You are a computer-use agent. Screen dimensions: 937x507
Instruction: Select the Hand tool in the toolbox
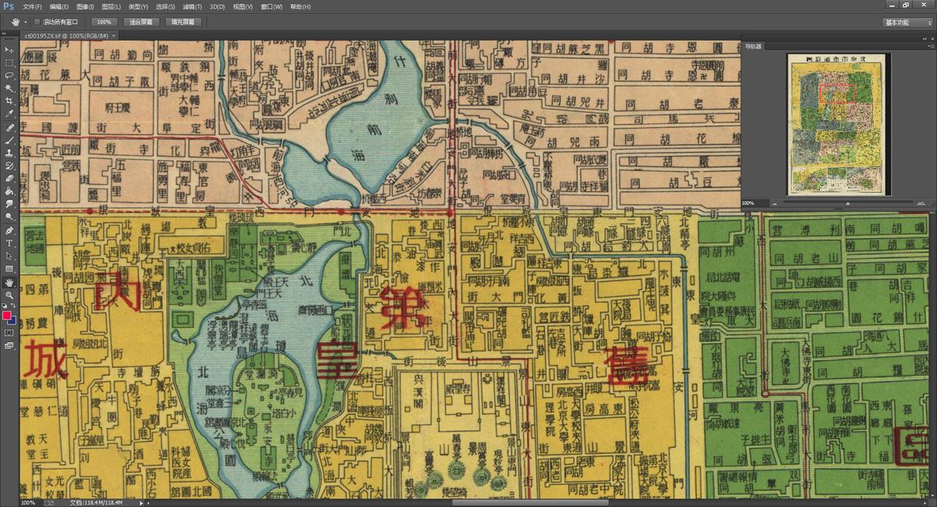[x=9, y=282]
